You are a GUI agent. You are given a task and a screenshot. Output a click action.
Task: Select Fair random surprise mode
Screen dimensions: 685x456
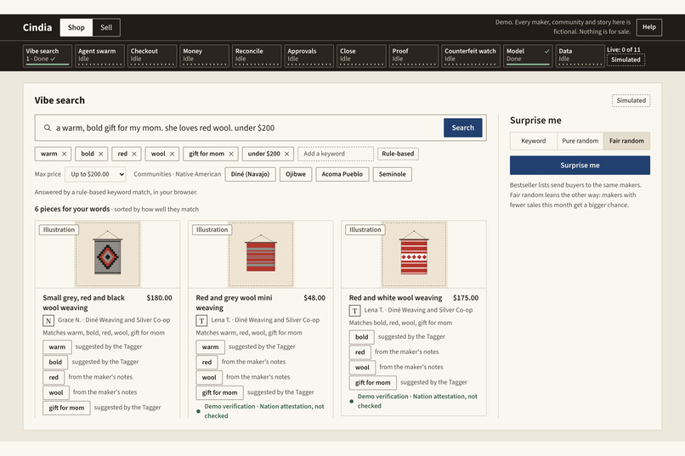(626, 141)
